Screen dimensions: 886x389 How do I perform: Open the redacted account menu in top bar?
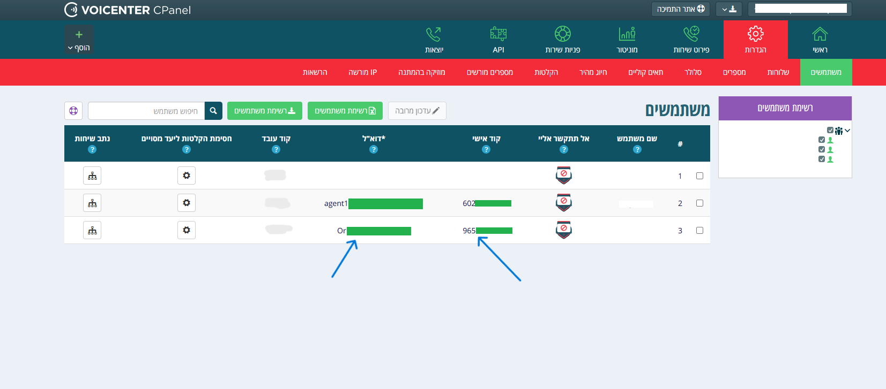800,9
